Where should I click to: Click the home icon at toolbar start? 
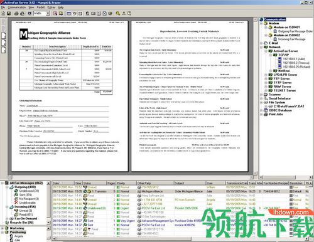coord(3,13)
